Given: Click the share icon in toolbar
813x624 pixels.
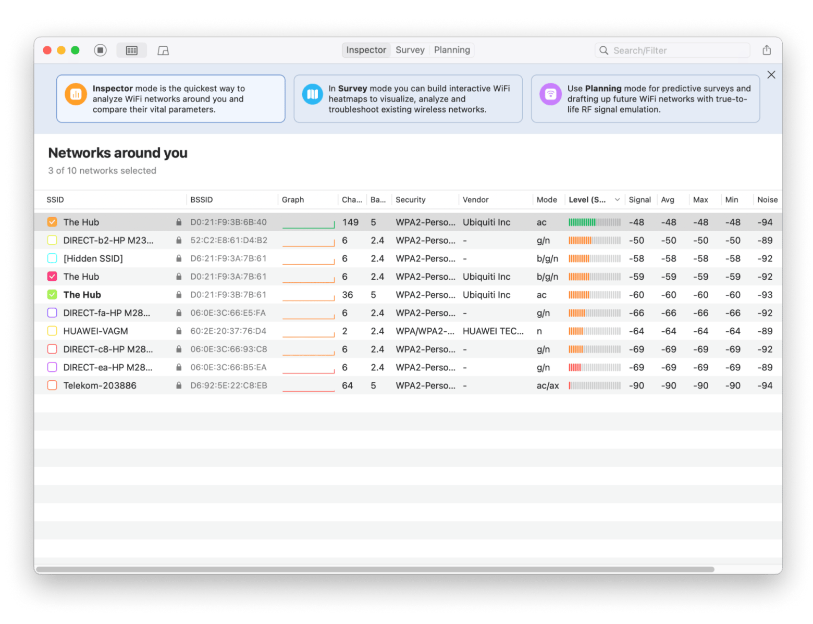Looking at the screenshot, I should pos(766,50).
